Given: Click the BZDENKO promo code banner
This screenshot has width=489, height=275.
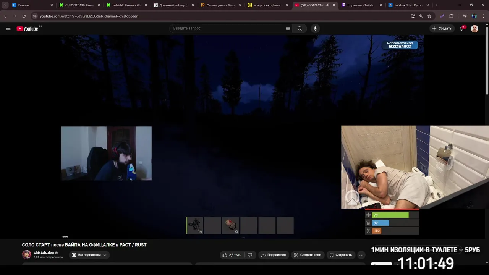Looking at the screenshot, I should [x=400, y=45].
